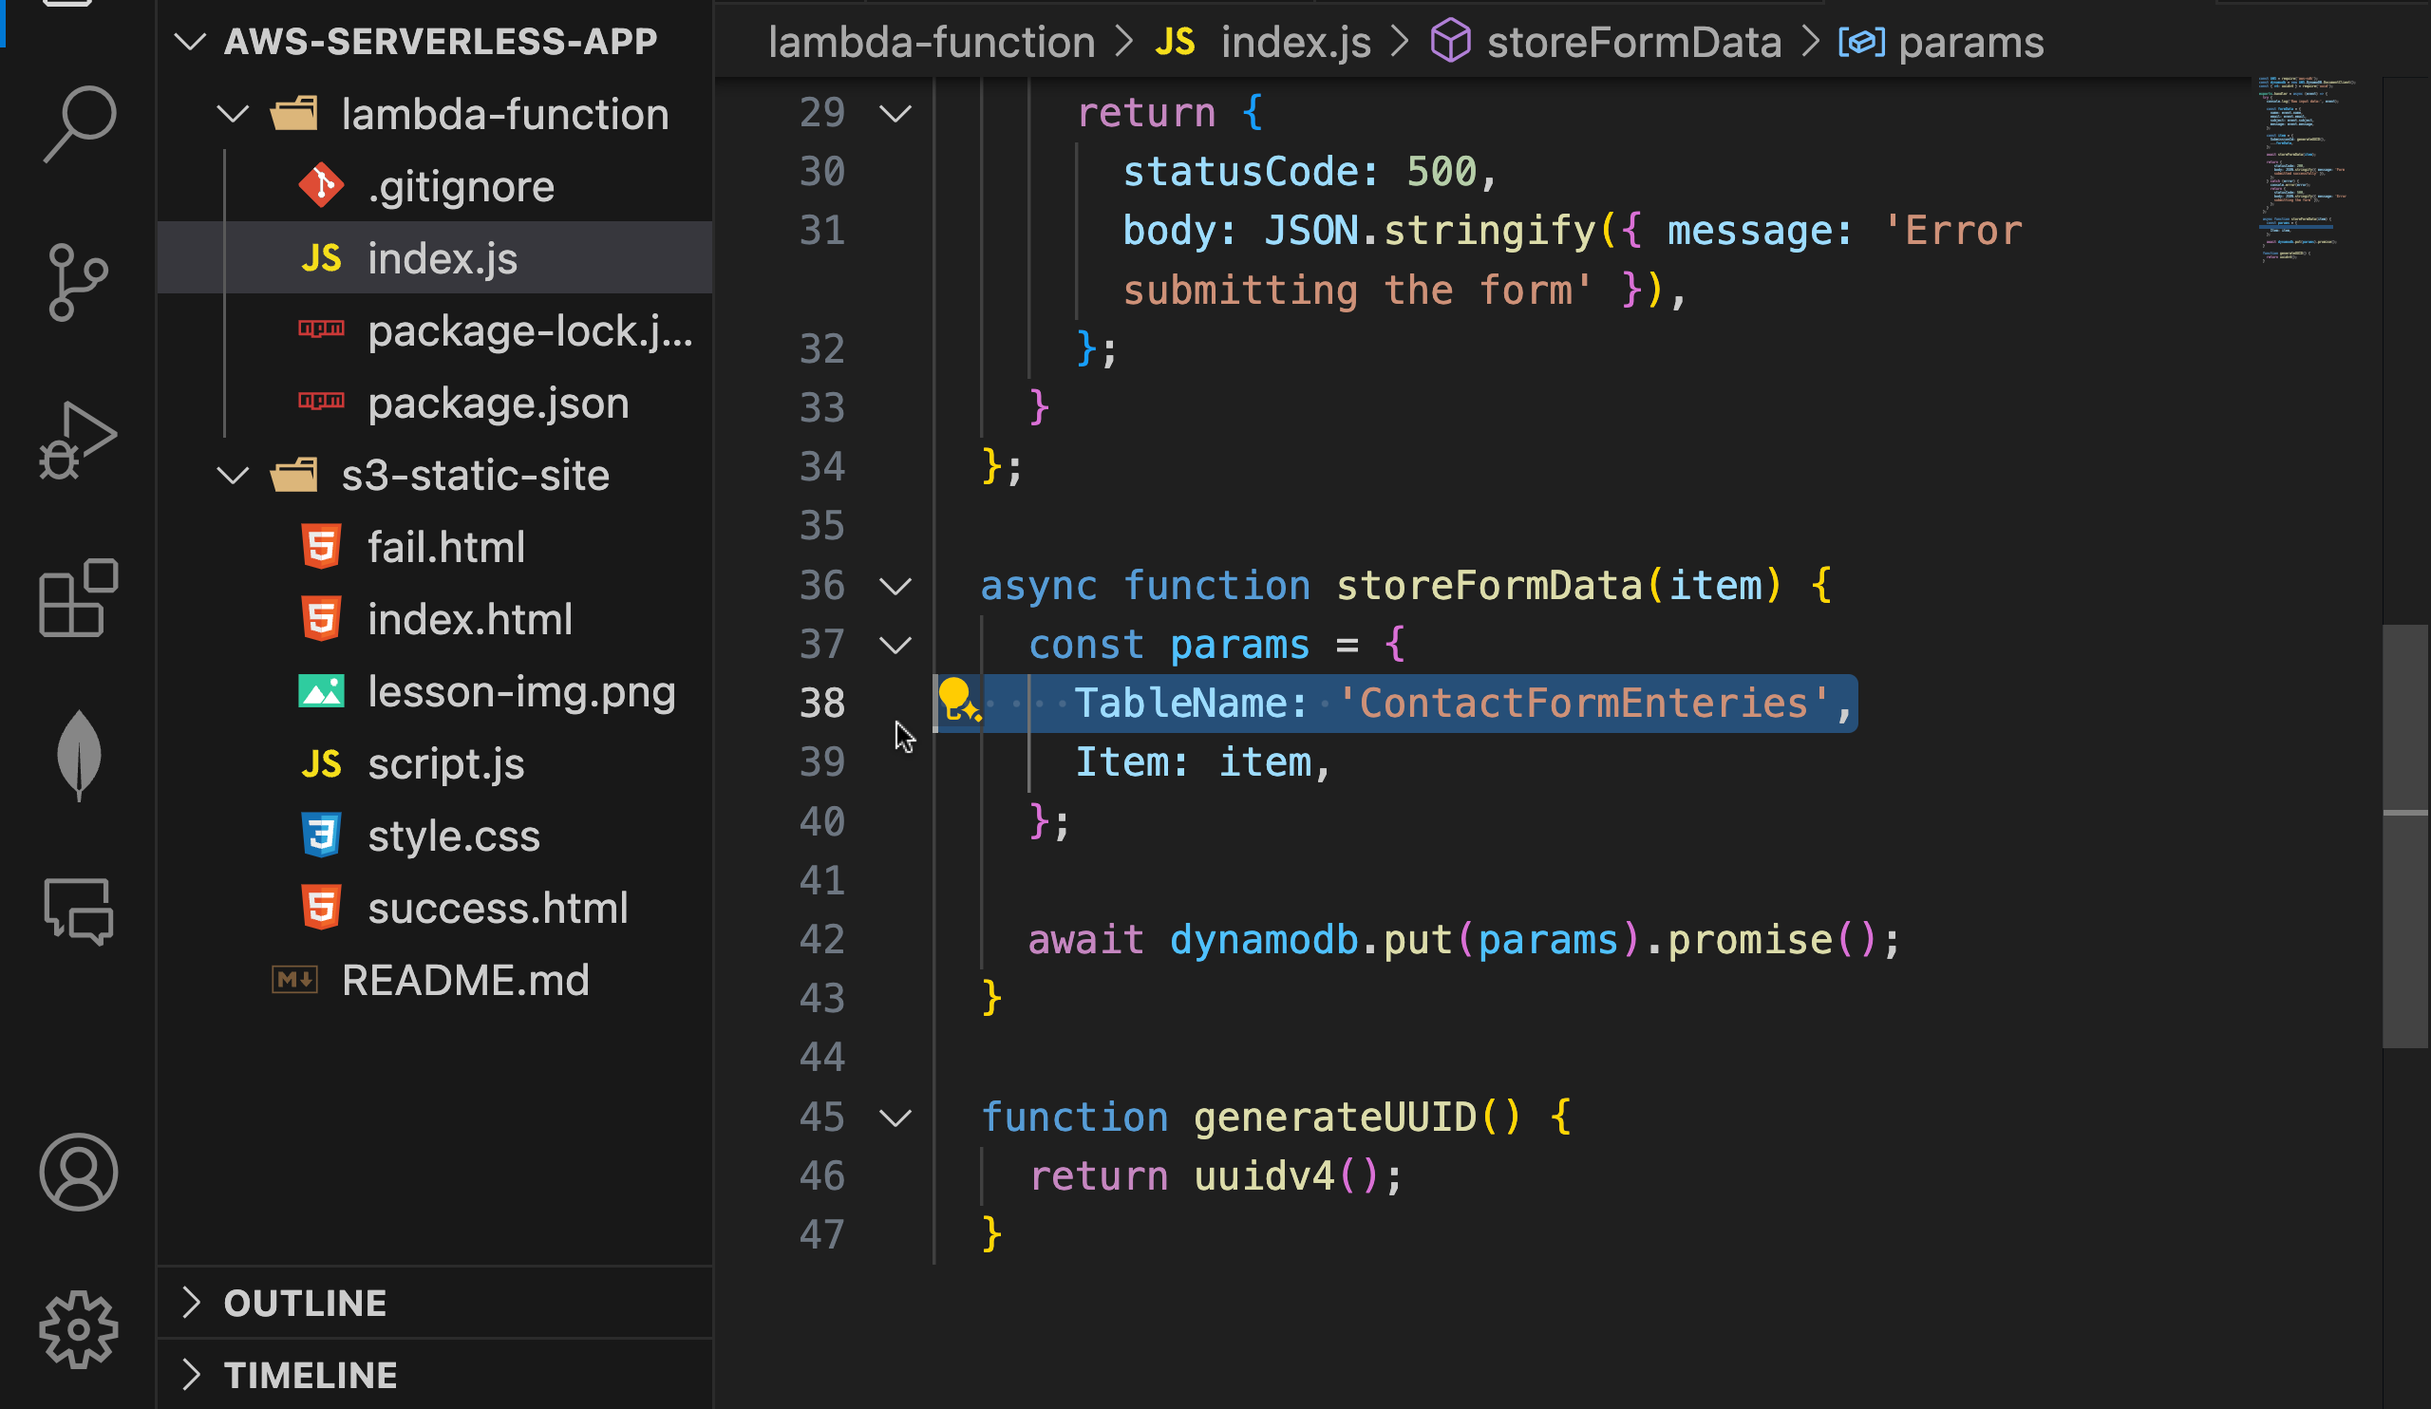Open the MongoDB leaf icon view

click(x=77, y=755)
